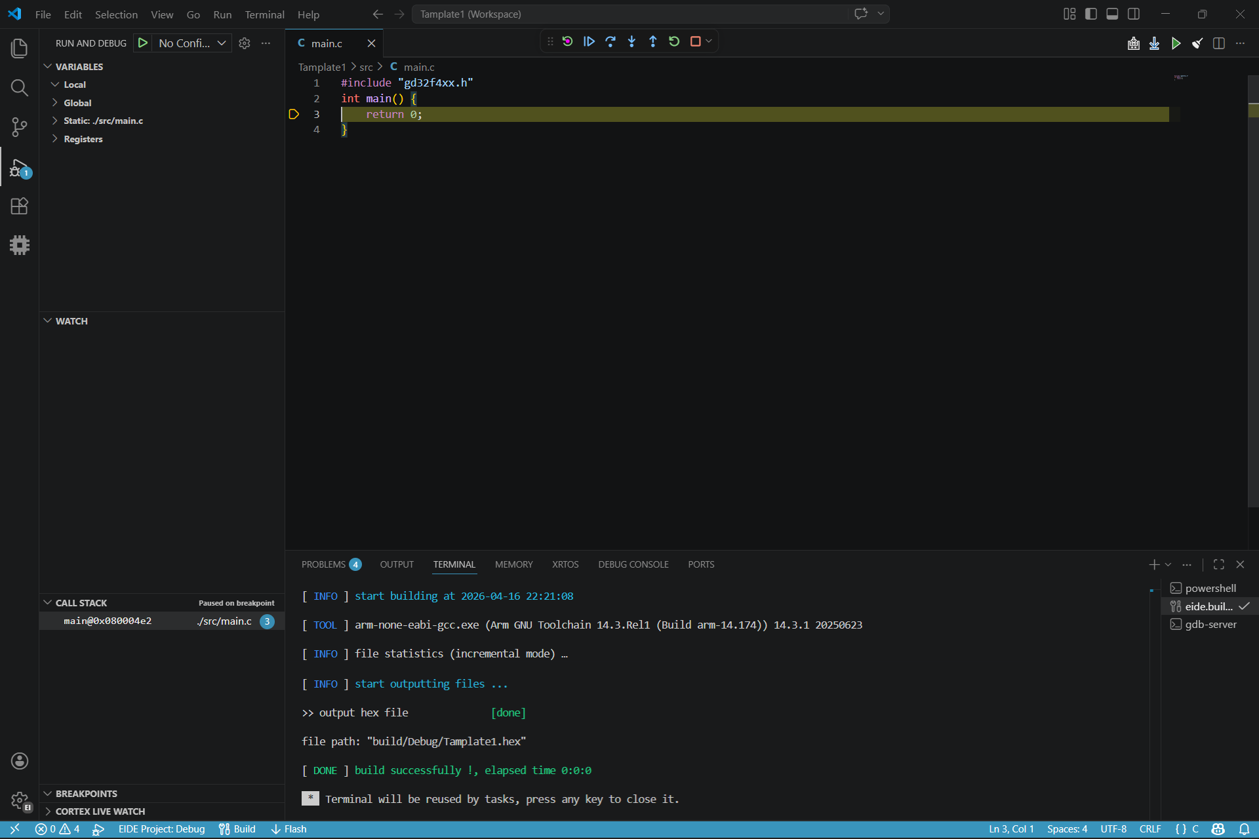Toggle the bottom panel layout button
The width and height of the screenshot is (1259, 839).
pos(1112,14)
